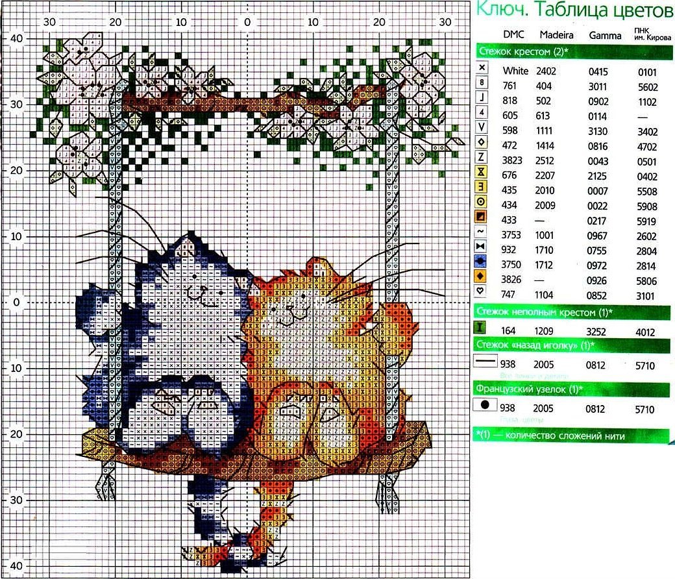Click the Z symbol for DMC 3823
675x579 pixels.
tap(482, 157)
